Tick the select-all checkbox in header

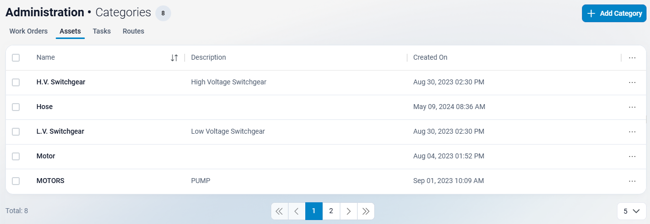pos(16,58)
